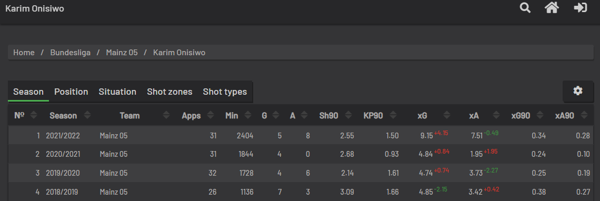
Task: Sort by xG column arrows
Action: click(x=446, y=115)
